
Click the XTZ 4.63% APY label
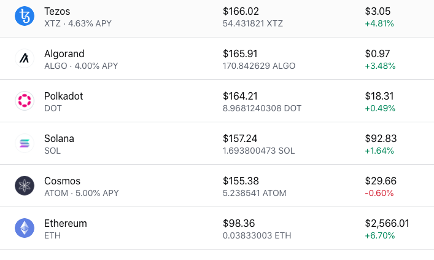[x=78, y=23]
